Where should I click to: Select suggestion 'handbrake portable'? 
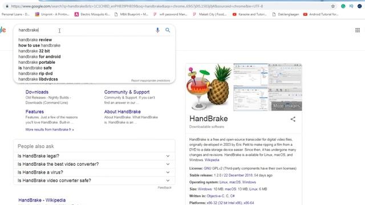coord(36,62)
